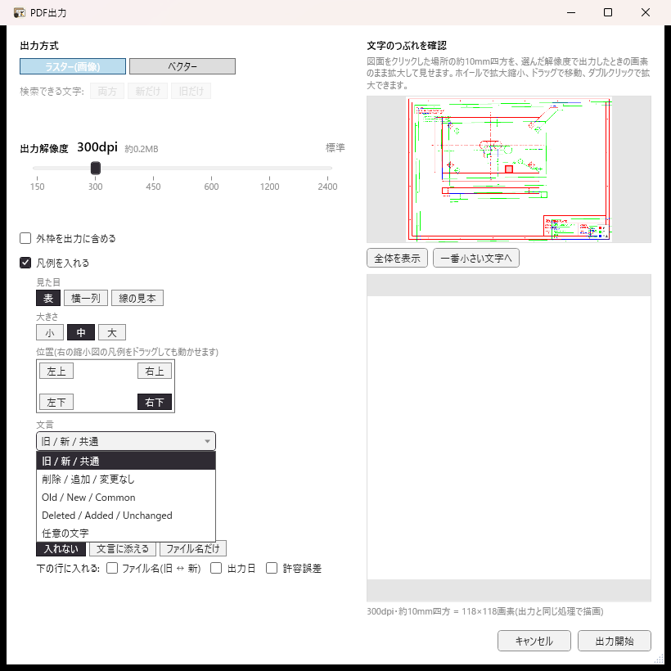Select 任意の文字 option
This screenshot has height=671, width=671.
point(126,534)
